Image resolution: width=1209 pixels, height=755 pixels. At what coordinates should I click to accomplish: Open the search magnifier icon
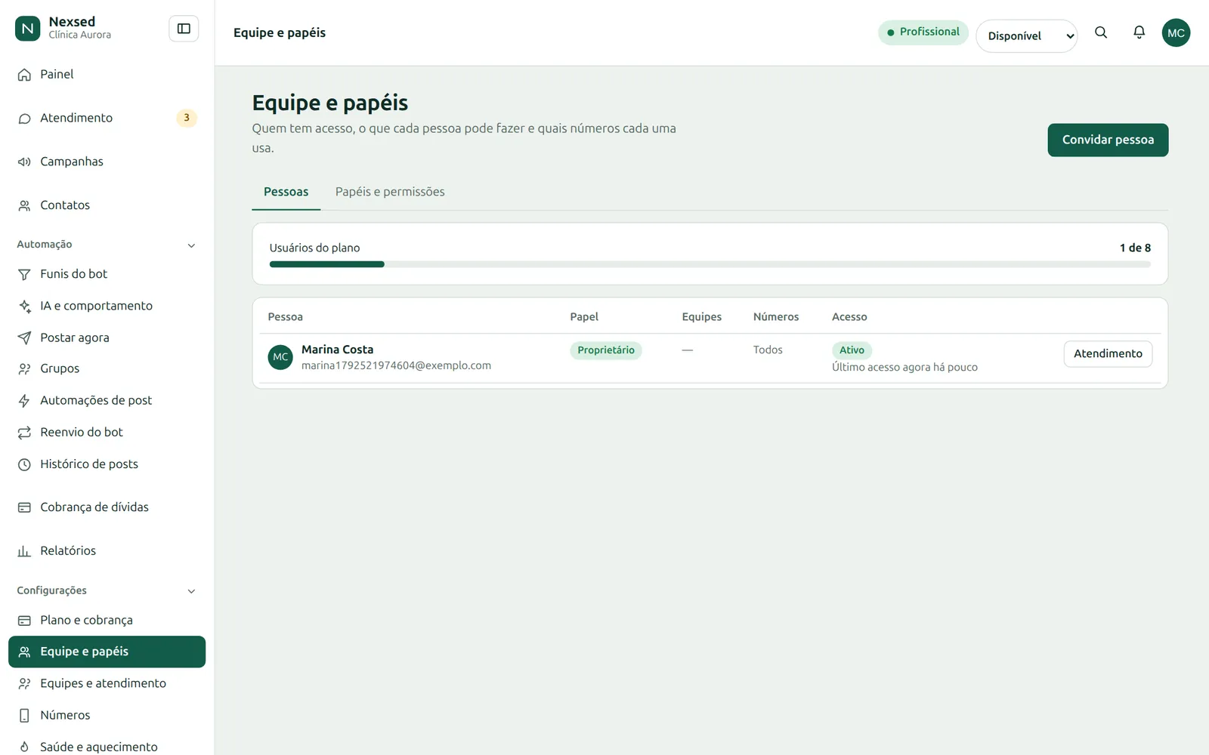1101,32
